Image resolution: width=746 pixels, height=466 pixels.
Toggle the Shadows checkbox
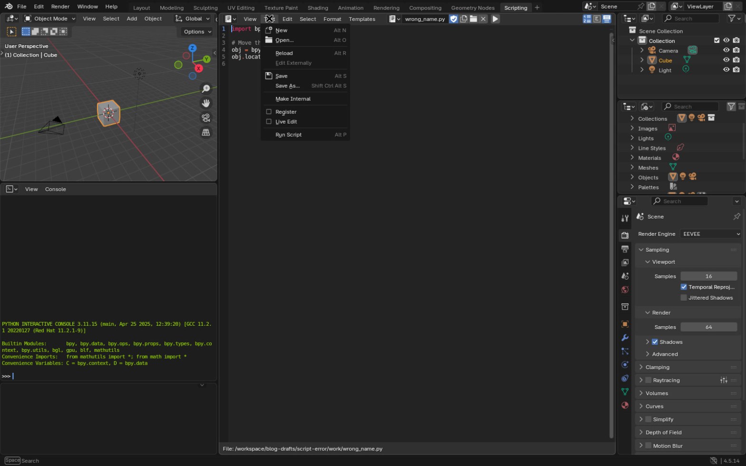pyautogui.click(x=655, y=342)
